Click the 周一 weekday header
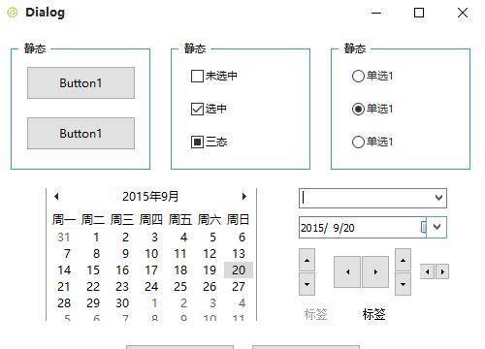This screenshot has width=485, height=349. point(64,220)
